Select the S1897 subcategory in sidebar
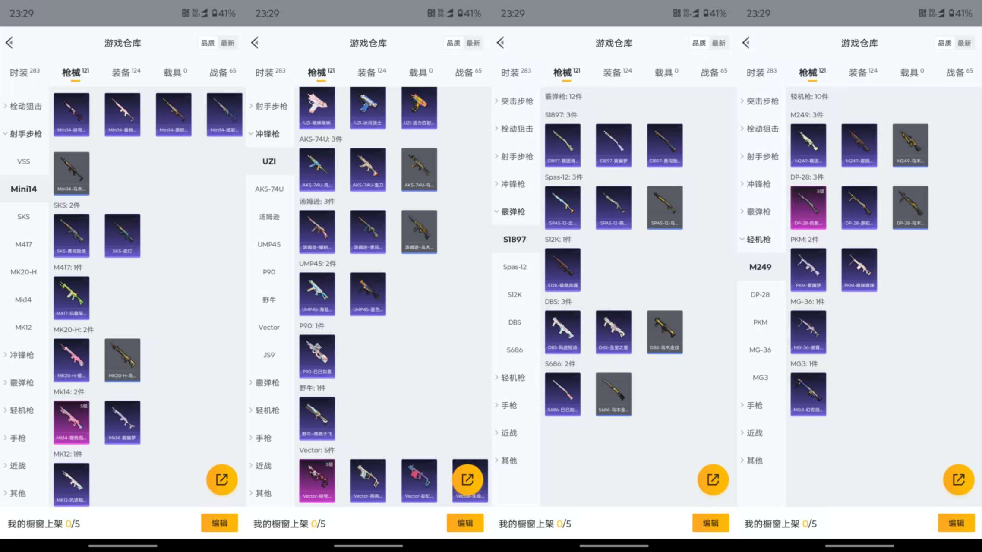 (x=514, y=239)
